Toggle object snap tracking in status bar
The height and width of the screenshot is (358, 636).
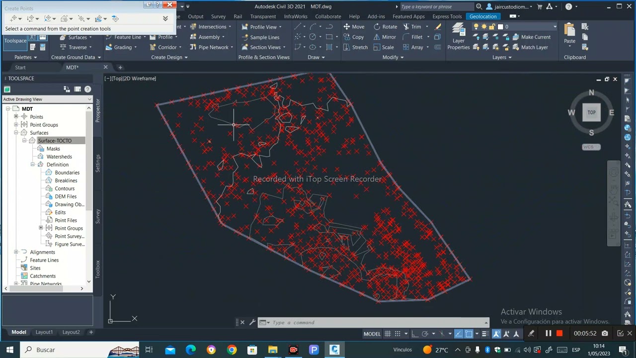(x=459, y=334)
